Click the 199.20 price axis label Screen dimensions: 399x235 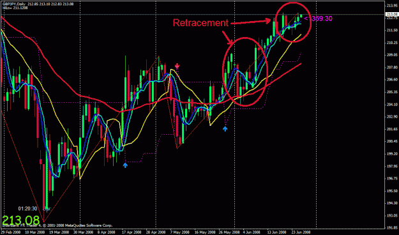click(x=392, y=154)
